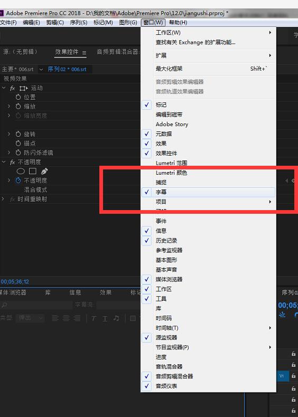The height and width of the screenshot is (417, 298).
Task: Toggle the anchor point (锚点) stopwatch icon
Action: [x=18, y=144]
